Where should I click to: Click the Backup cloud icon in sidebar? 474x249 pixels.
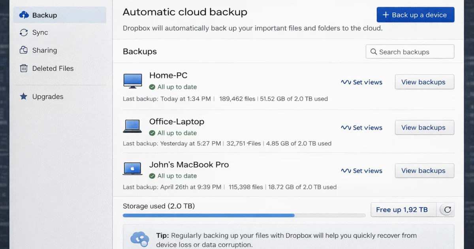click(x=24, y=15)
